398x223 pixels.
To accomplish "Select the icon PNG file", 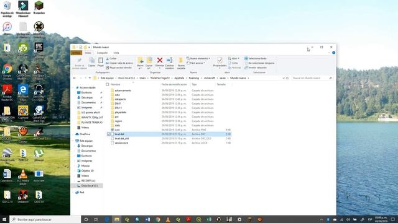I will (117, 129).
